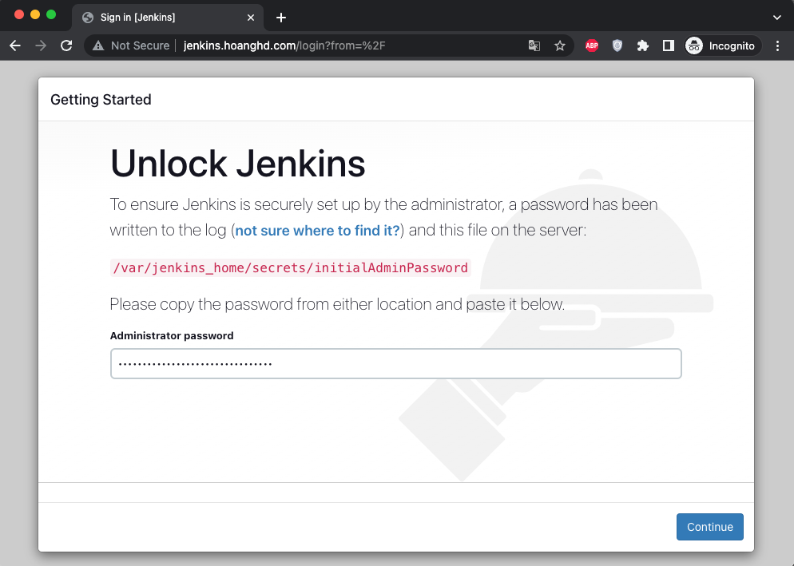Click the macOS yellow minimize button

[x=35, y=14]
